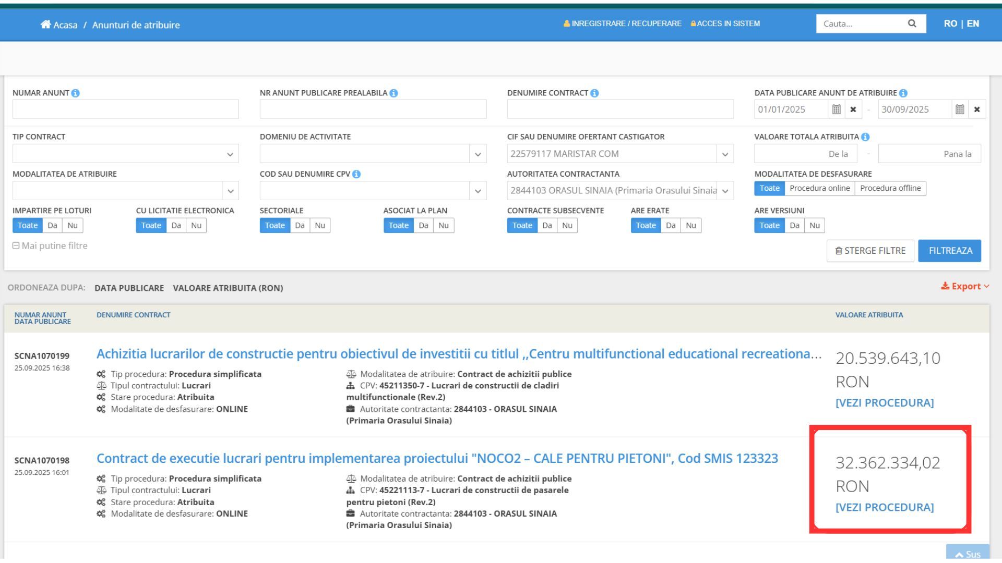This screenshot has width=1002, height=563.
Task: Click the info icon beside NUMAR ANUNT
Action: point(76,93)
